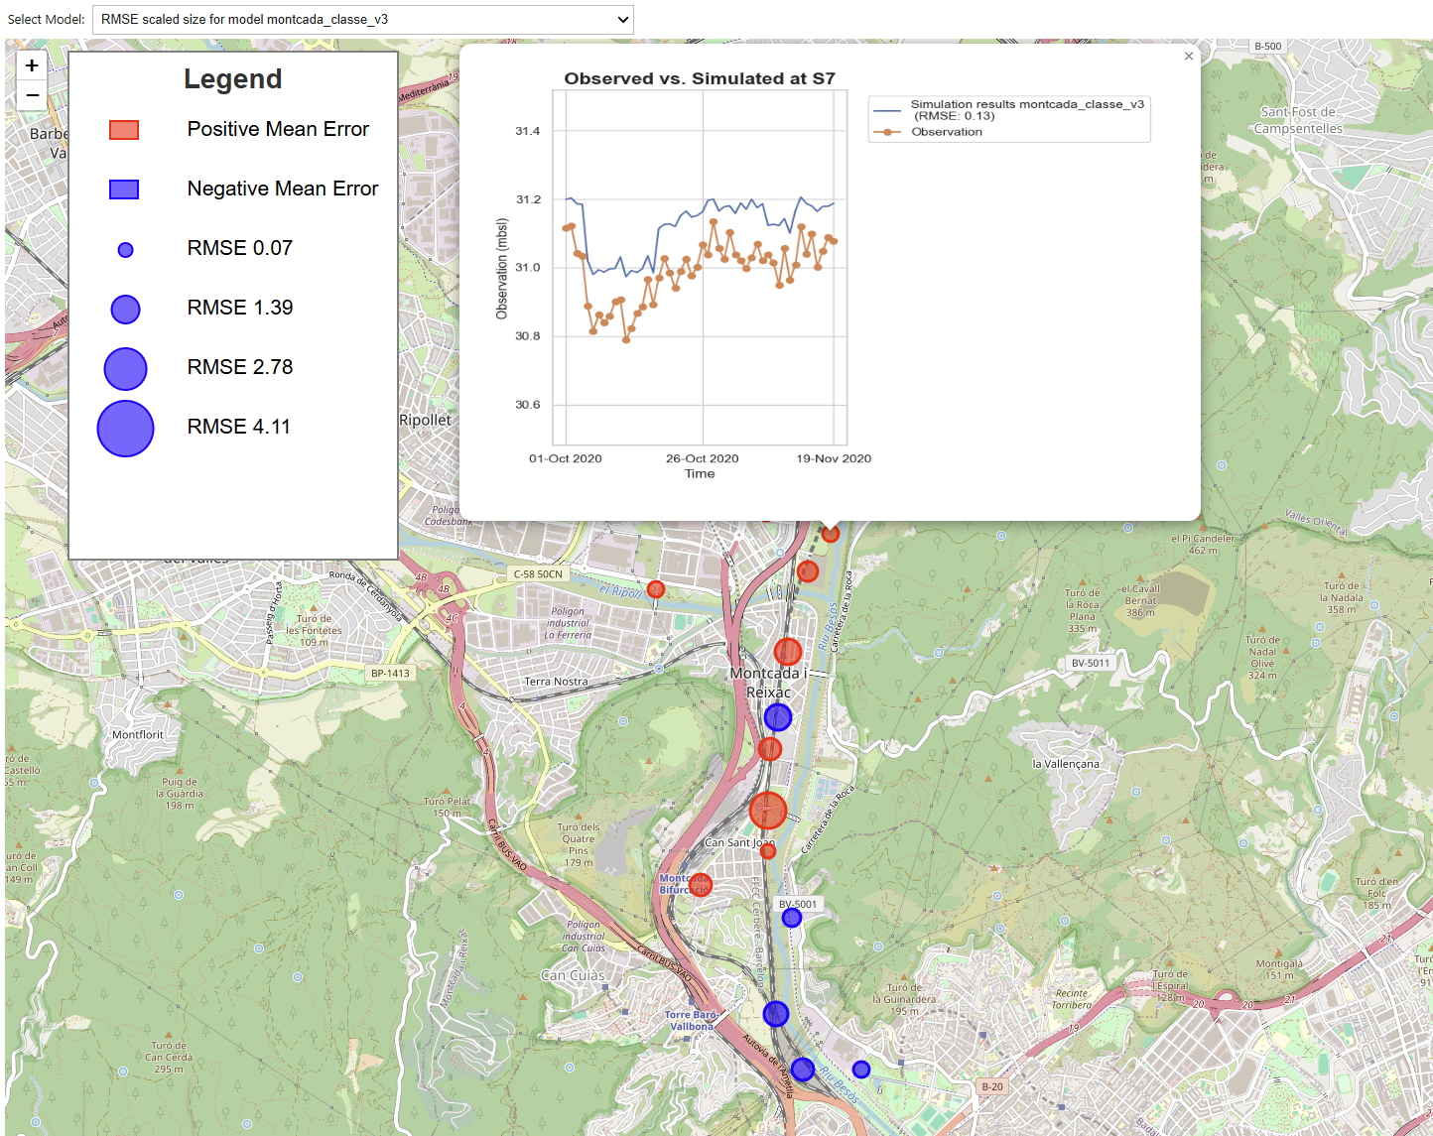This screenshot has width=1433, height=1136.
Task: Close the Observed vs. Simulated at S7 popup
Action: [1188, 57]
